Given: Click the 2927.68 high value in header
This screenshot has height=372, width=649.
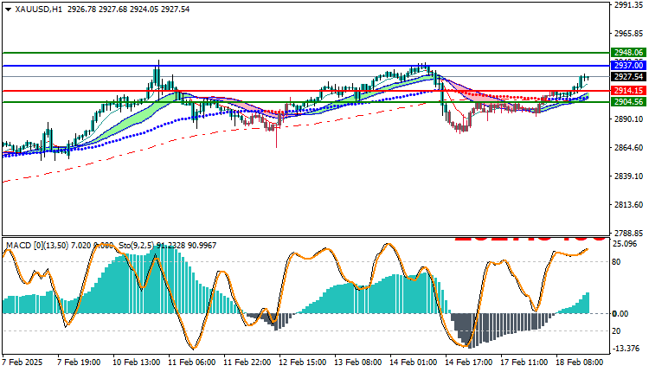Looking at the screenshot, I should pyautogui.click(x=112, y=10).
